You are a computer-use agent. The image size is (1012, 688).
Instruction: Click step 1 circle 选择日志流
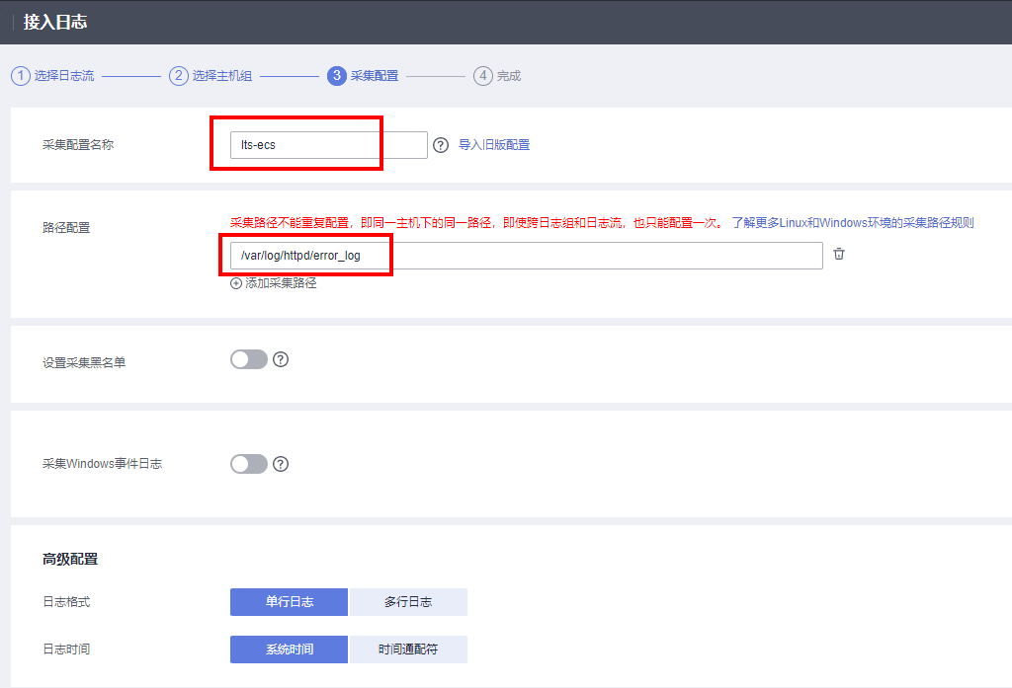20,76
